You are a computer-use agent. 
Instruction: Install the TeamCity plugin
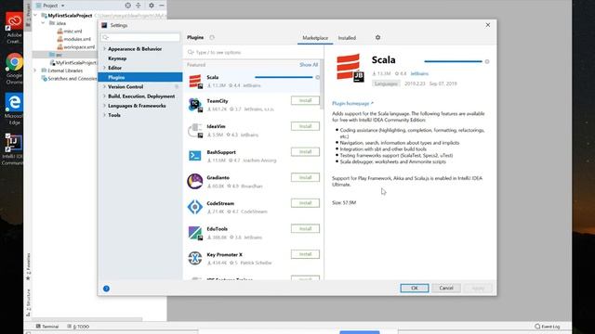click(305, 101)
